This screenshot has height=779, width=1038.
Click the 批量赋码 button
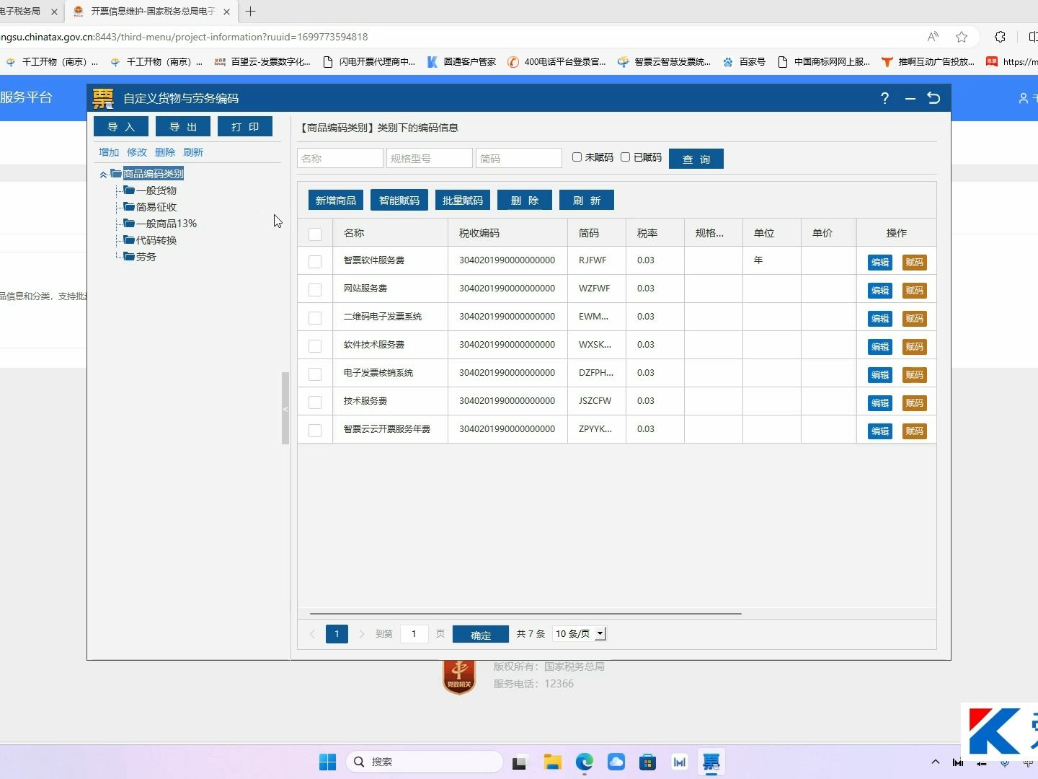pyautogui.click(x=463, y=200)
